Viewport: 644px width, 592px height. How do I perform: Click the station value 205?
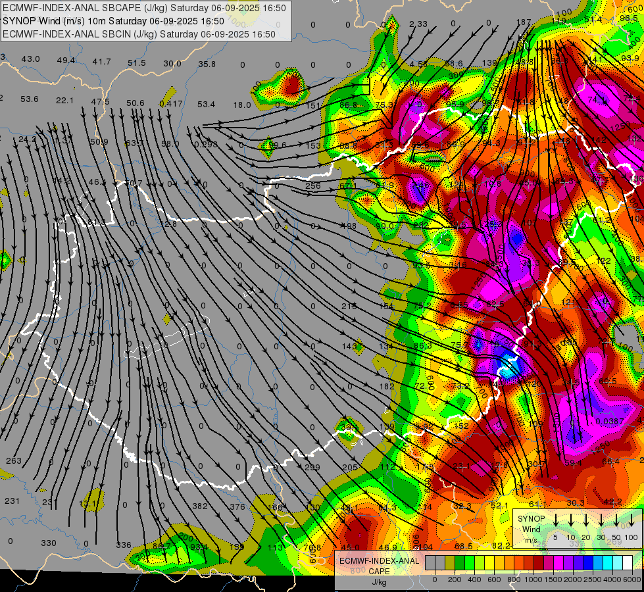pyautogui.click(x=349, y=467)
